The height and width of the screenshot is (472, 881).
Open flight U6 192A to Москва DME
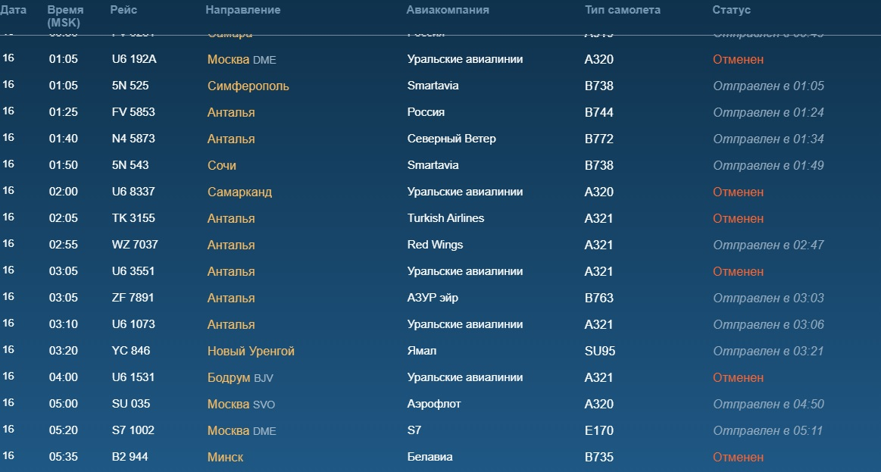tap(242, 60)
